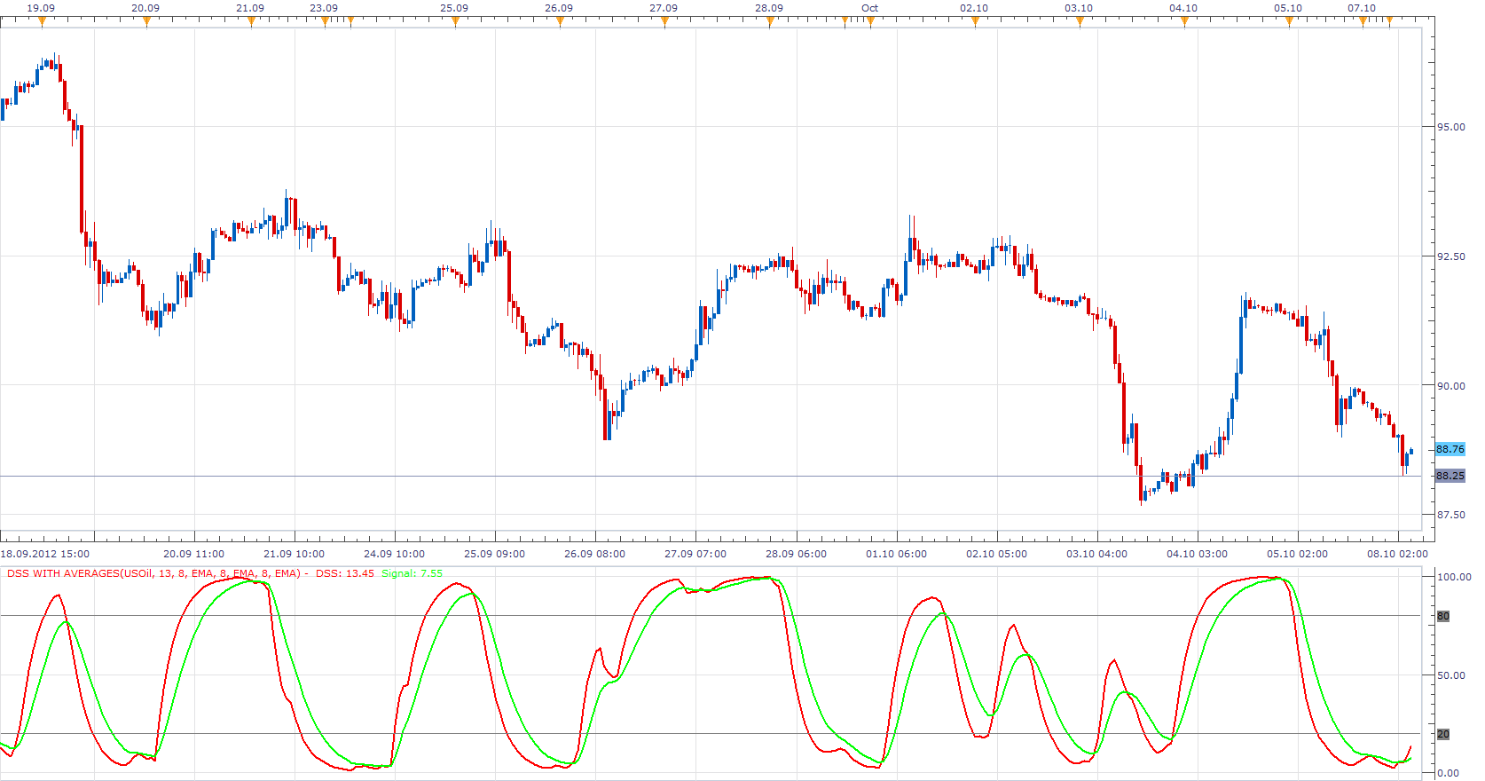
Task: Click the orange marker under 02.10
Action: pos(975,22)
